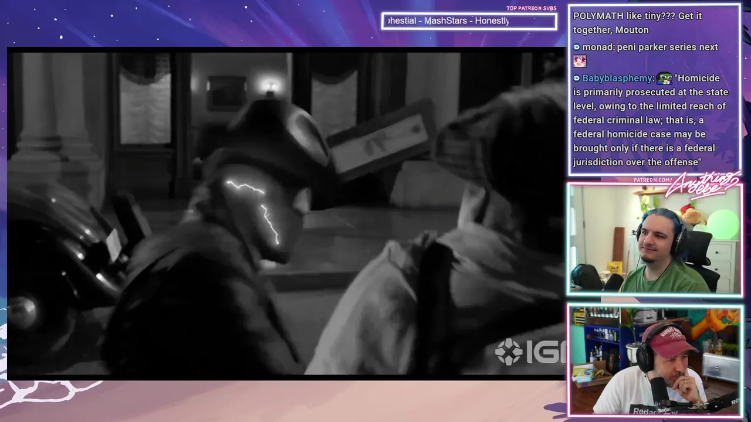The width and height of the screenshot is (751, 422).
Task: Click the main black-and-white video player
Action: (286, 214)
